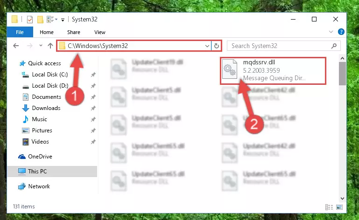359x220 pixels.
Task: Click the pin icon next to Downloads
Action: pos(93,108)
